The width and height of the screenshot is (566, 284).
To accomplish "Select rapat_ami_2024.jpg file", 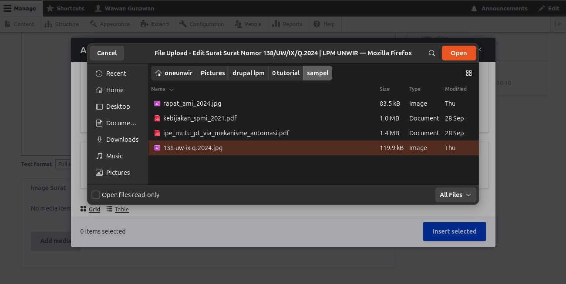I will pyautogui.click(x=313, y=104).
